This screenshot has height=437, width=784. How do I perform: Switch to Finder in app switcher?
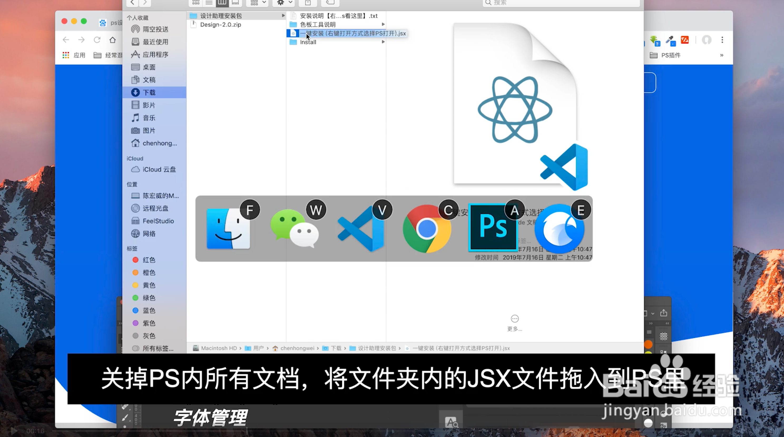pyautogui.click(x=228, y=229)
